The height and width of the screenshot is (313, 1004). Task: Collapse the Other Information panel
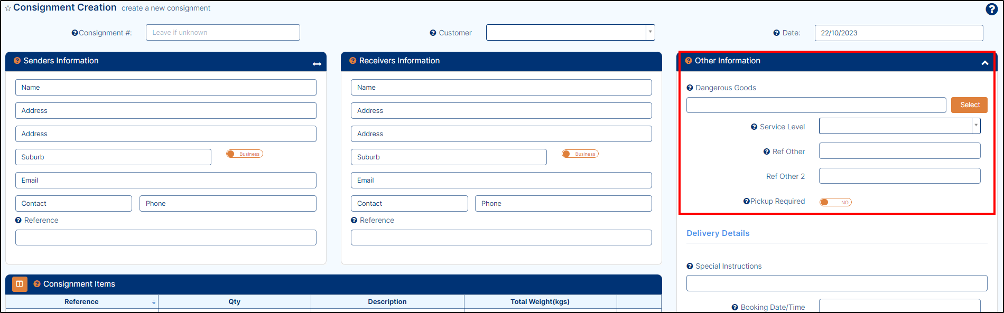[x=984, y=63]
